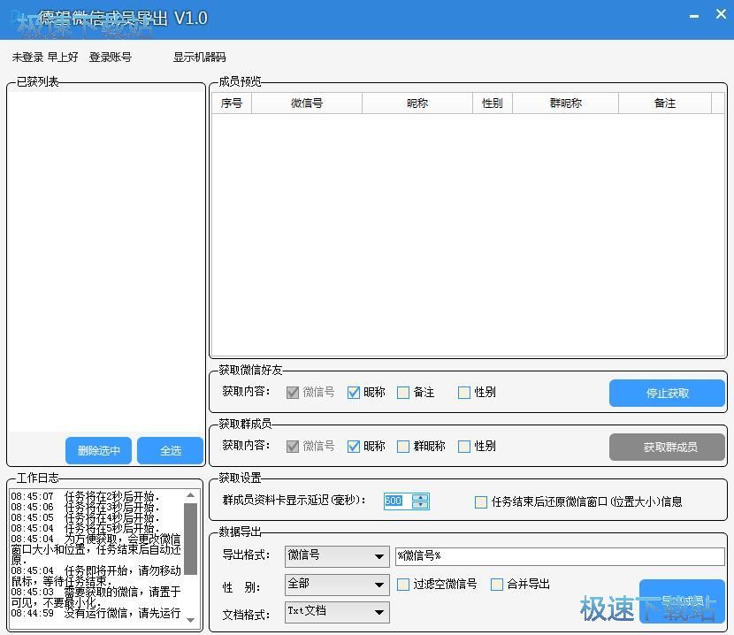The height and width of the screenshot is (635, 734).
Task: Open the 导出格式 dropdown
Action: [379, 557]
